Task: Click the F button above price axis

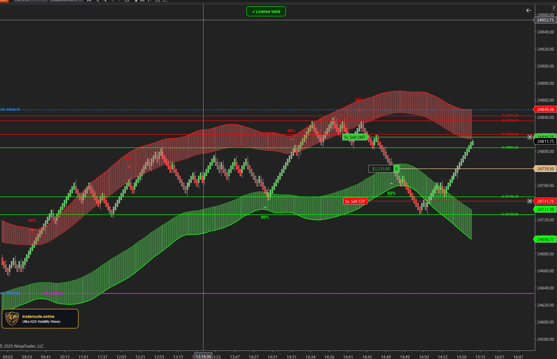Action: [554, 8]
